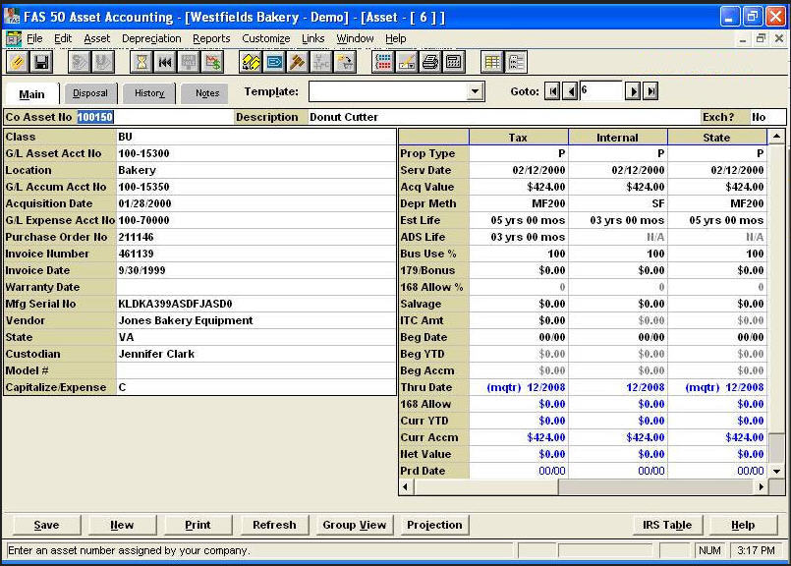This screenshot has width=791, height=566.
Task: Click the Group View button
Action: [x=354, y=525]
